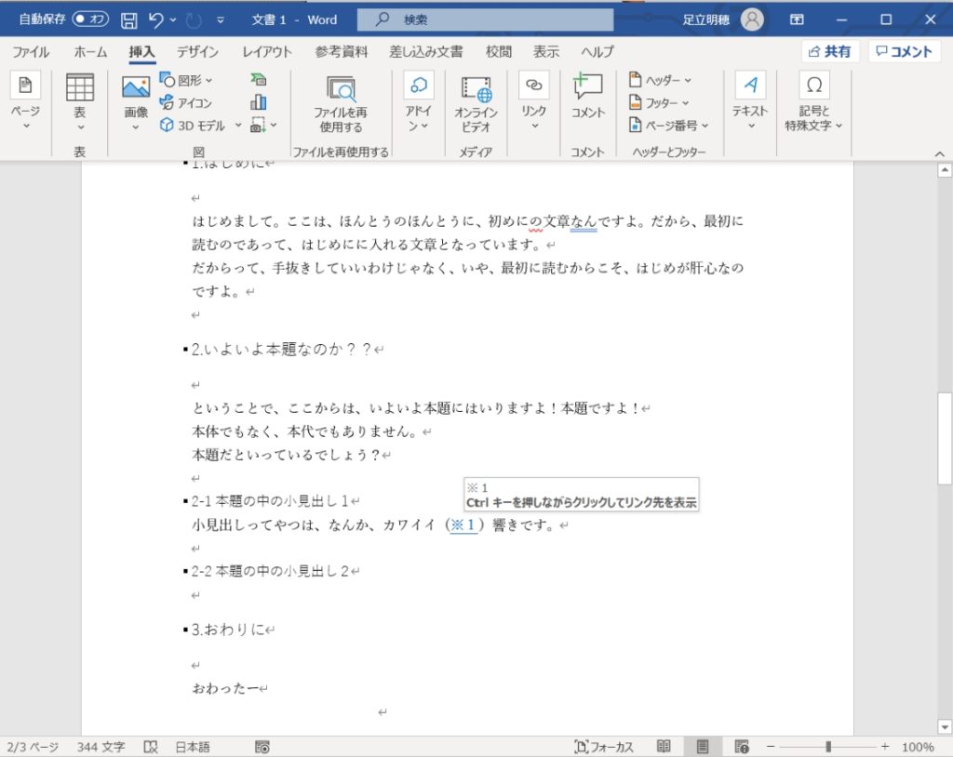The width and height of the screenshot is (953, 757).
Task: Insert a table using 表 icon
Action: coord(80,87)
